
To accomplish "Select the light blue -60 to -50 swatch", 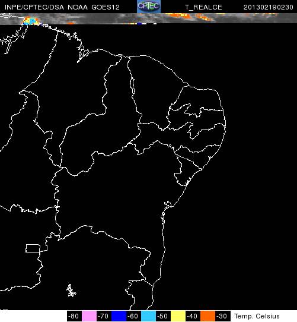I will pyautogui.click(x=148, y=316).
